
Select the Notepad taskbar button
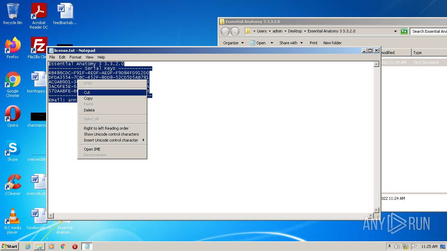(x=87, y=246)
